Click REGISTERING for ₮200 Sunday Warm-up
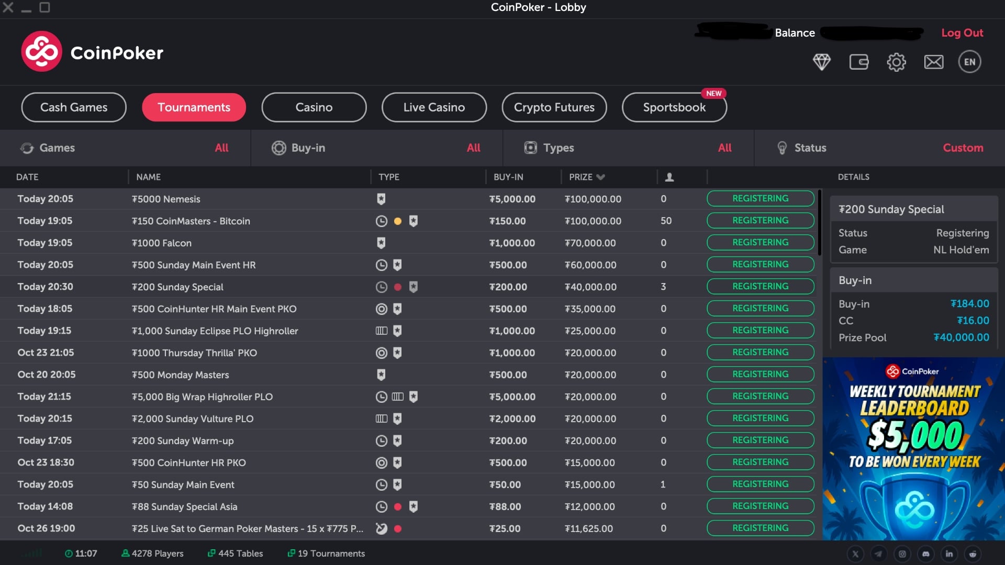Screen dimensions: 1005x565 [x=761, y=440]
